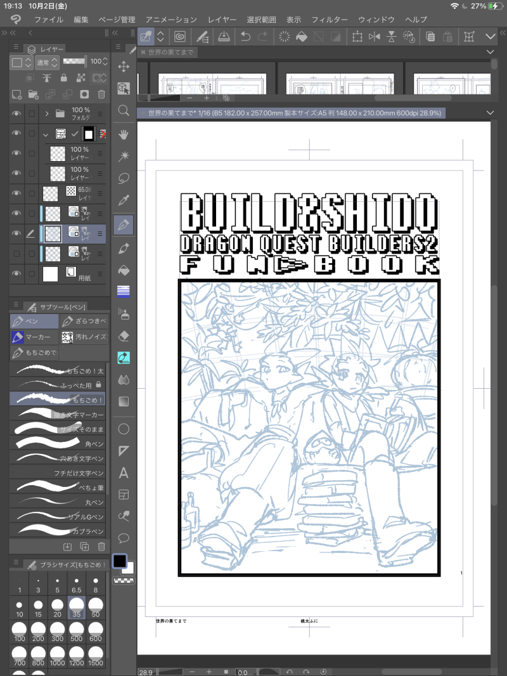Viewport: 507px width, 676px height.
Task: Hide the paper (用紙) layer
Action: point(16,273)
